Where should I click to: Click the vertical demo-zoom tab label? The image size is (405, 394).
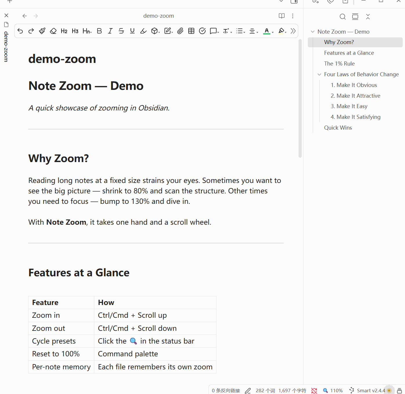pos(6,47)
